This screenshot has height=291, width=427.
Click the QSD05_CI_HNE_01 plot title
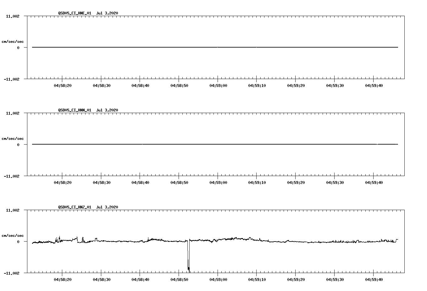coord(88,13)
